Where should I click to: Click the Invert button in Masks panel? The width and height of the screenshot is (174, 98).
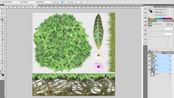(167, 47)
